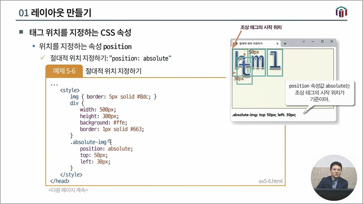Click the background: #ffe code line

pos(103,123)
